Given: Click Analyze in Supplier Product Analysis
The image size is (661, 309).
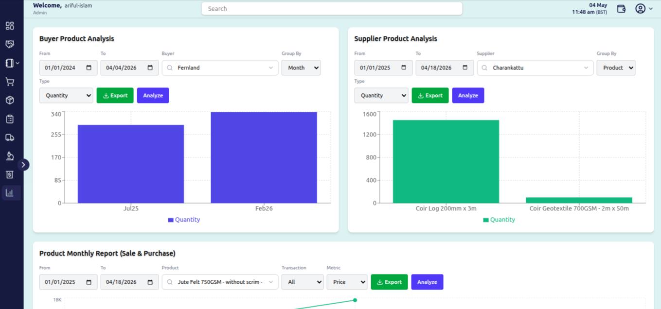Looking at the screenshot, I should (468, 96).
